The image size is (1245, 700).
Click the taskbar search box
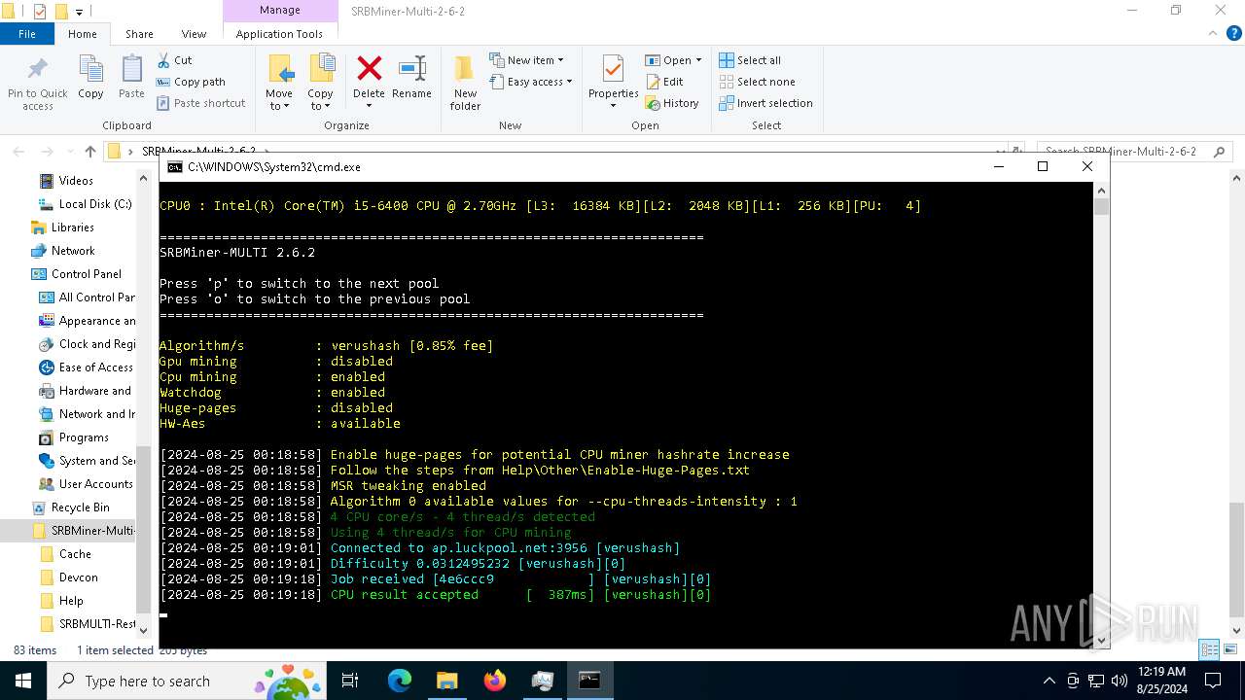click(189, 681)
